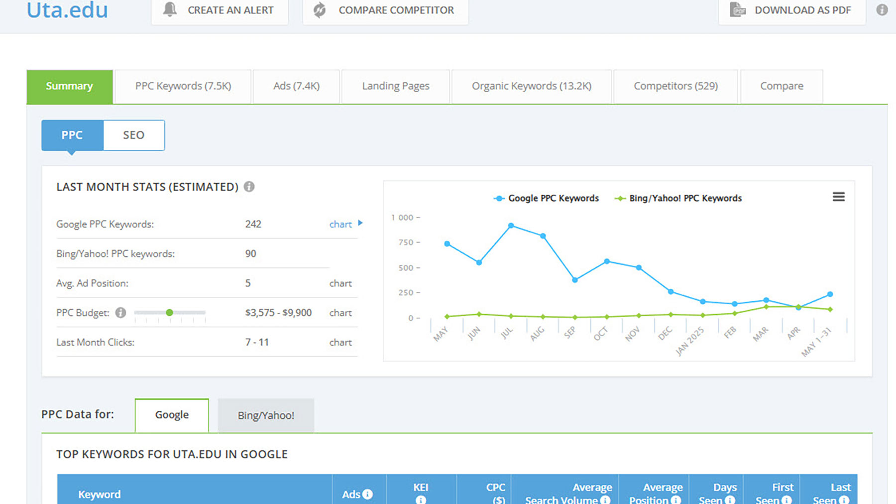Open the chart link for Last Month Clicks
This screenshot has width=896, height=504.
pyautogui.click(x=340, y=342)
